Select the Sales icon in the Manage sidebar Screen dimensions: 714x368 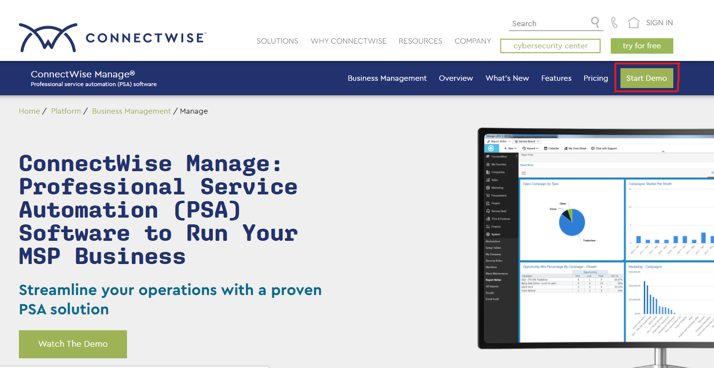pyautogui.click(x=488, y=180)
